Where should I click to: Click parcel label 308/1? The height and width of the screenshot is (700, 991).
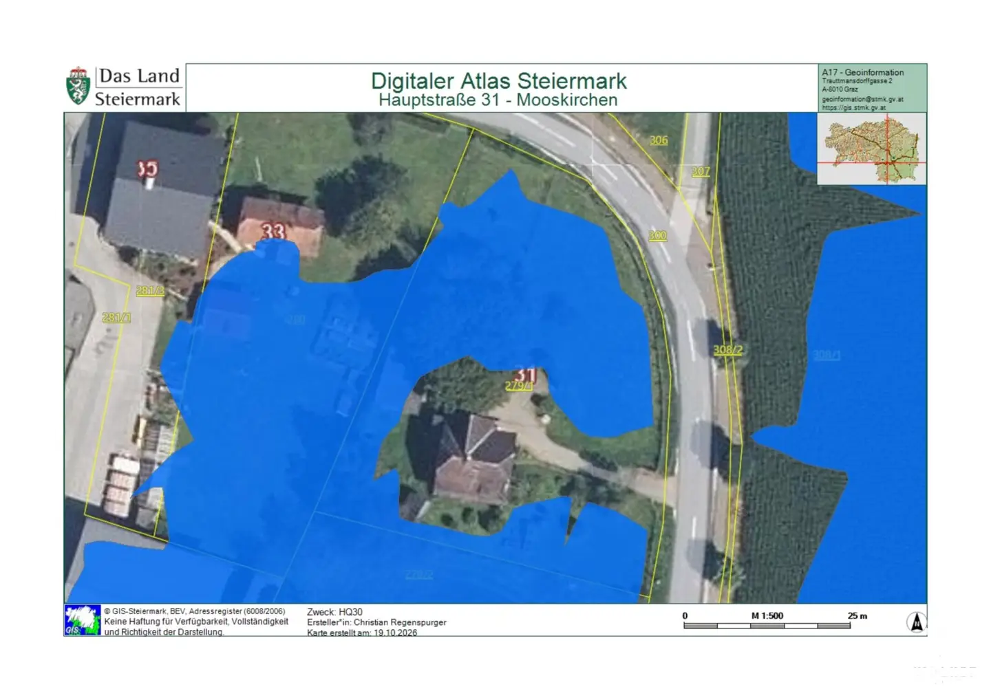click(x=827, y=355)
